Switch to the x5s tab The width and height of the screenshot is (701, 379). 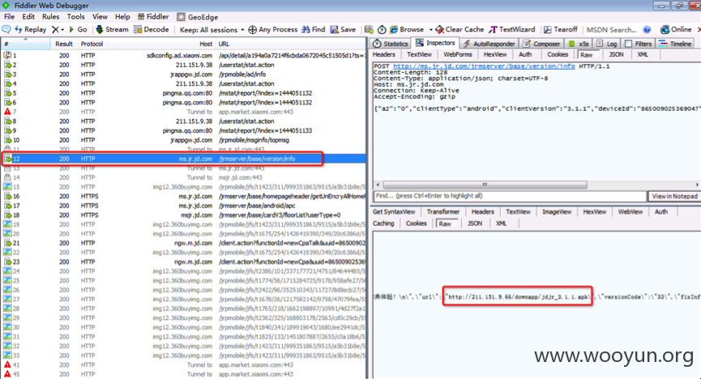point(578,44)
